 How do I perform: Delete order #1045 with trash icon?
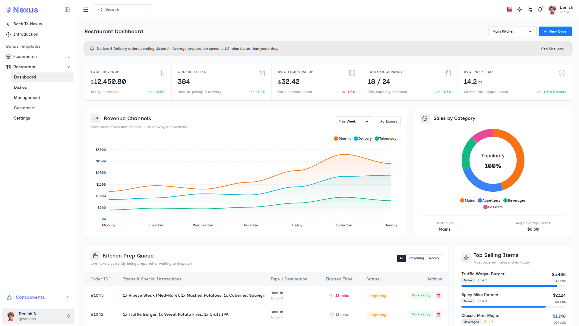[x=438, y=296]
